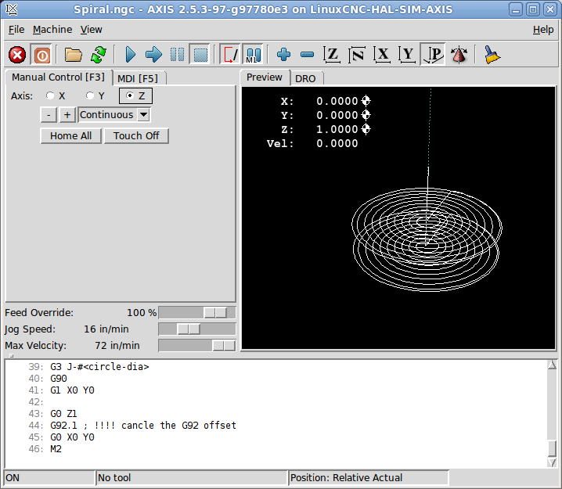Select line 46 M2
Screen dimensions: 562x489
coord(56,449)
